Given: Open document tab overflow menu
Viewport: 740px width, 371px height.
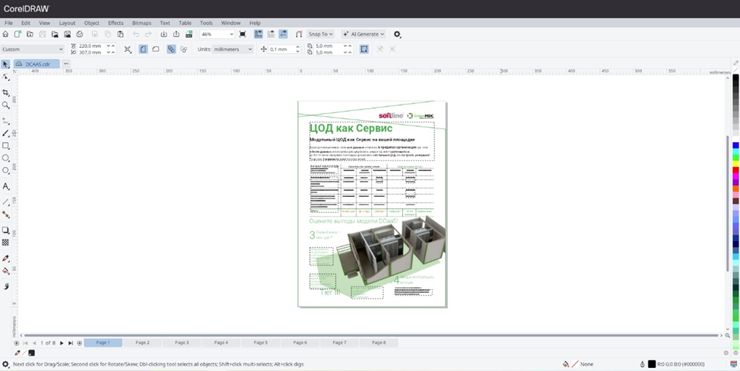Looking at the screenshot, I should click(x=66, y=64).
